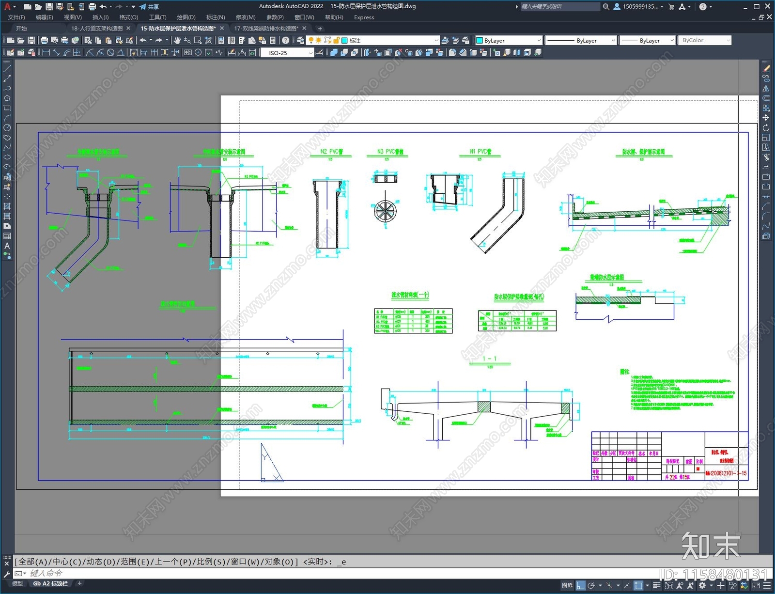
Task: Select the Line tool in draw toolbar
Action: pyautogui.click(x=7, y=69)
